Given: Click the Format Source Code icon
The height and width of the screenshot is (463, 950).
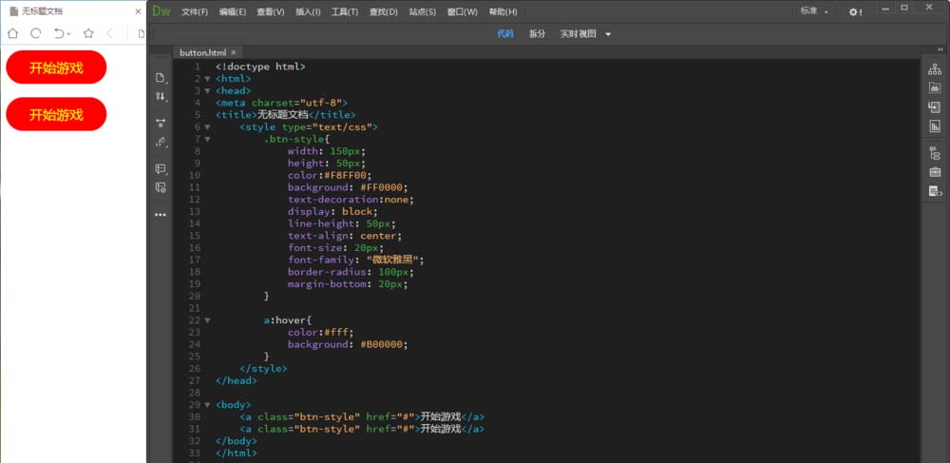Looking at the screenshot, I should 160,142.
